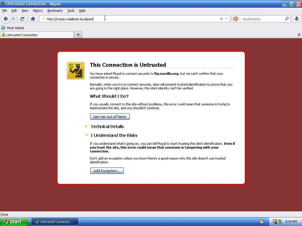
Task: Click the Most Visited bookmarks folder label
Action: (15, 28)
